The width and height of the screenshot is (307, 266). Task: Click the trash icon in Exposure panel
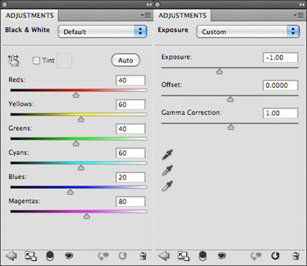[295, 256]
